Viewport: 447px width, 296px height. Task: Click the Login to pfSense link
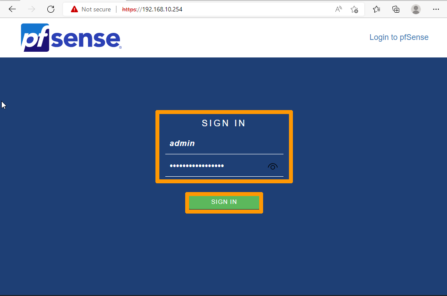[399, 37]
